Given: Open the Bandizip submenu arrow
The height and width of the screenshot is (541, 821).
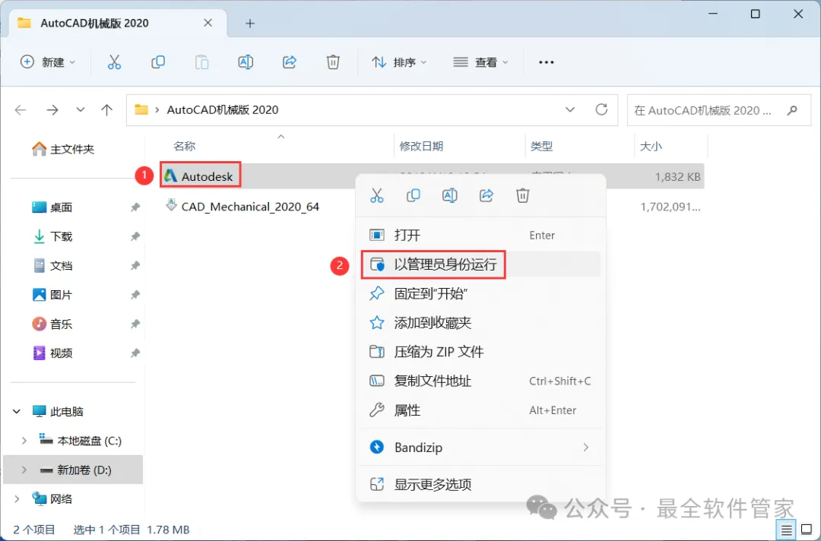Looking at the screenshot, I should tap(585, 448).
